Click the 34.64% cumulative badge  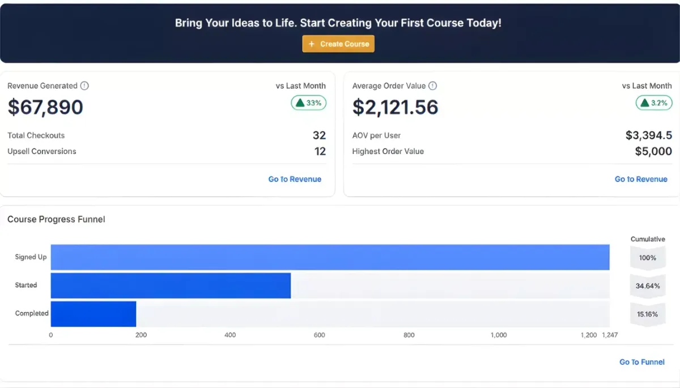pos(648,286)
